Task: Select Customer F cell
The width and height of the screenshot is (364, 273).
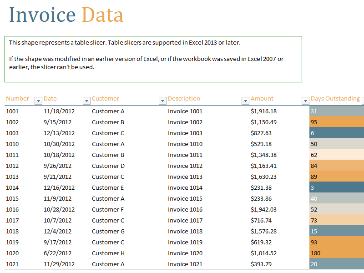Action: pyautogui.click(x=108, y=210)
